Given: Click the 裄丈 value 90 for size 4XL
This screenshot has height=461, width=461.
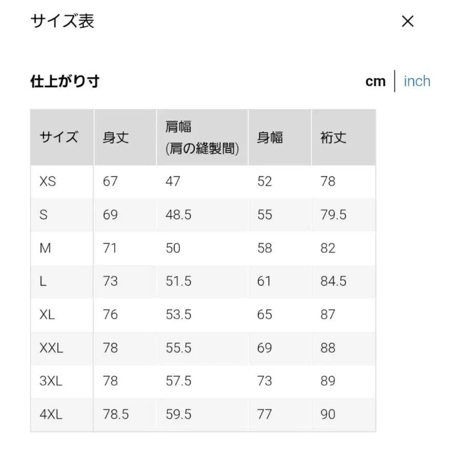Looking at the screenshot, I should (x=328, y=414).
